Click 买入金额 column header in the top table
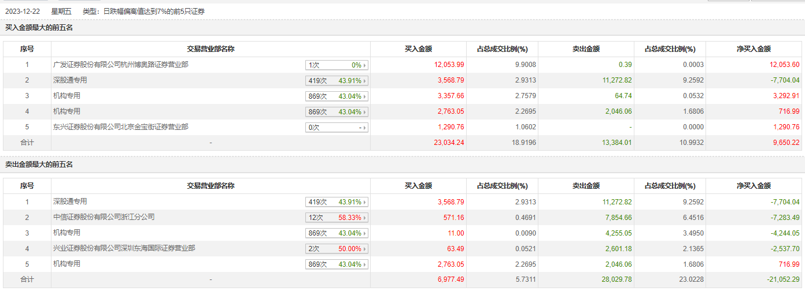This screenshot has width=805, height=291. coord(418,49)
